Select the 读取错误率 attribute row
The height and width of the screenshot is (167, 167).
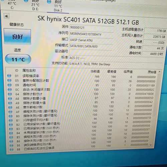(82, 76)
